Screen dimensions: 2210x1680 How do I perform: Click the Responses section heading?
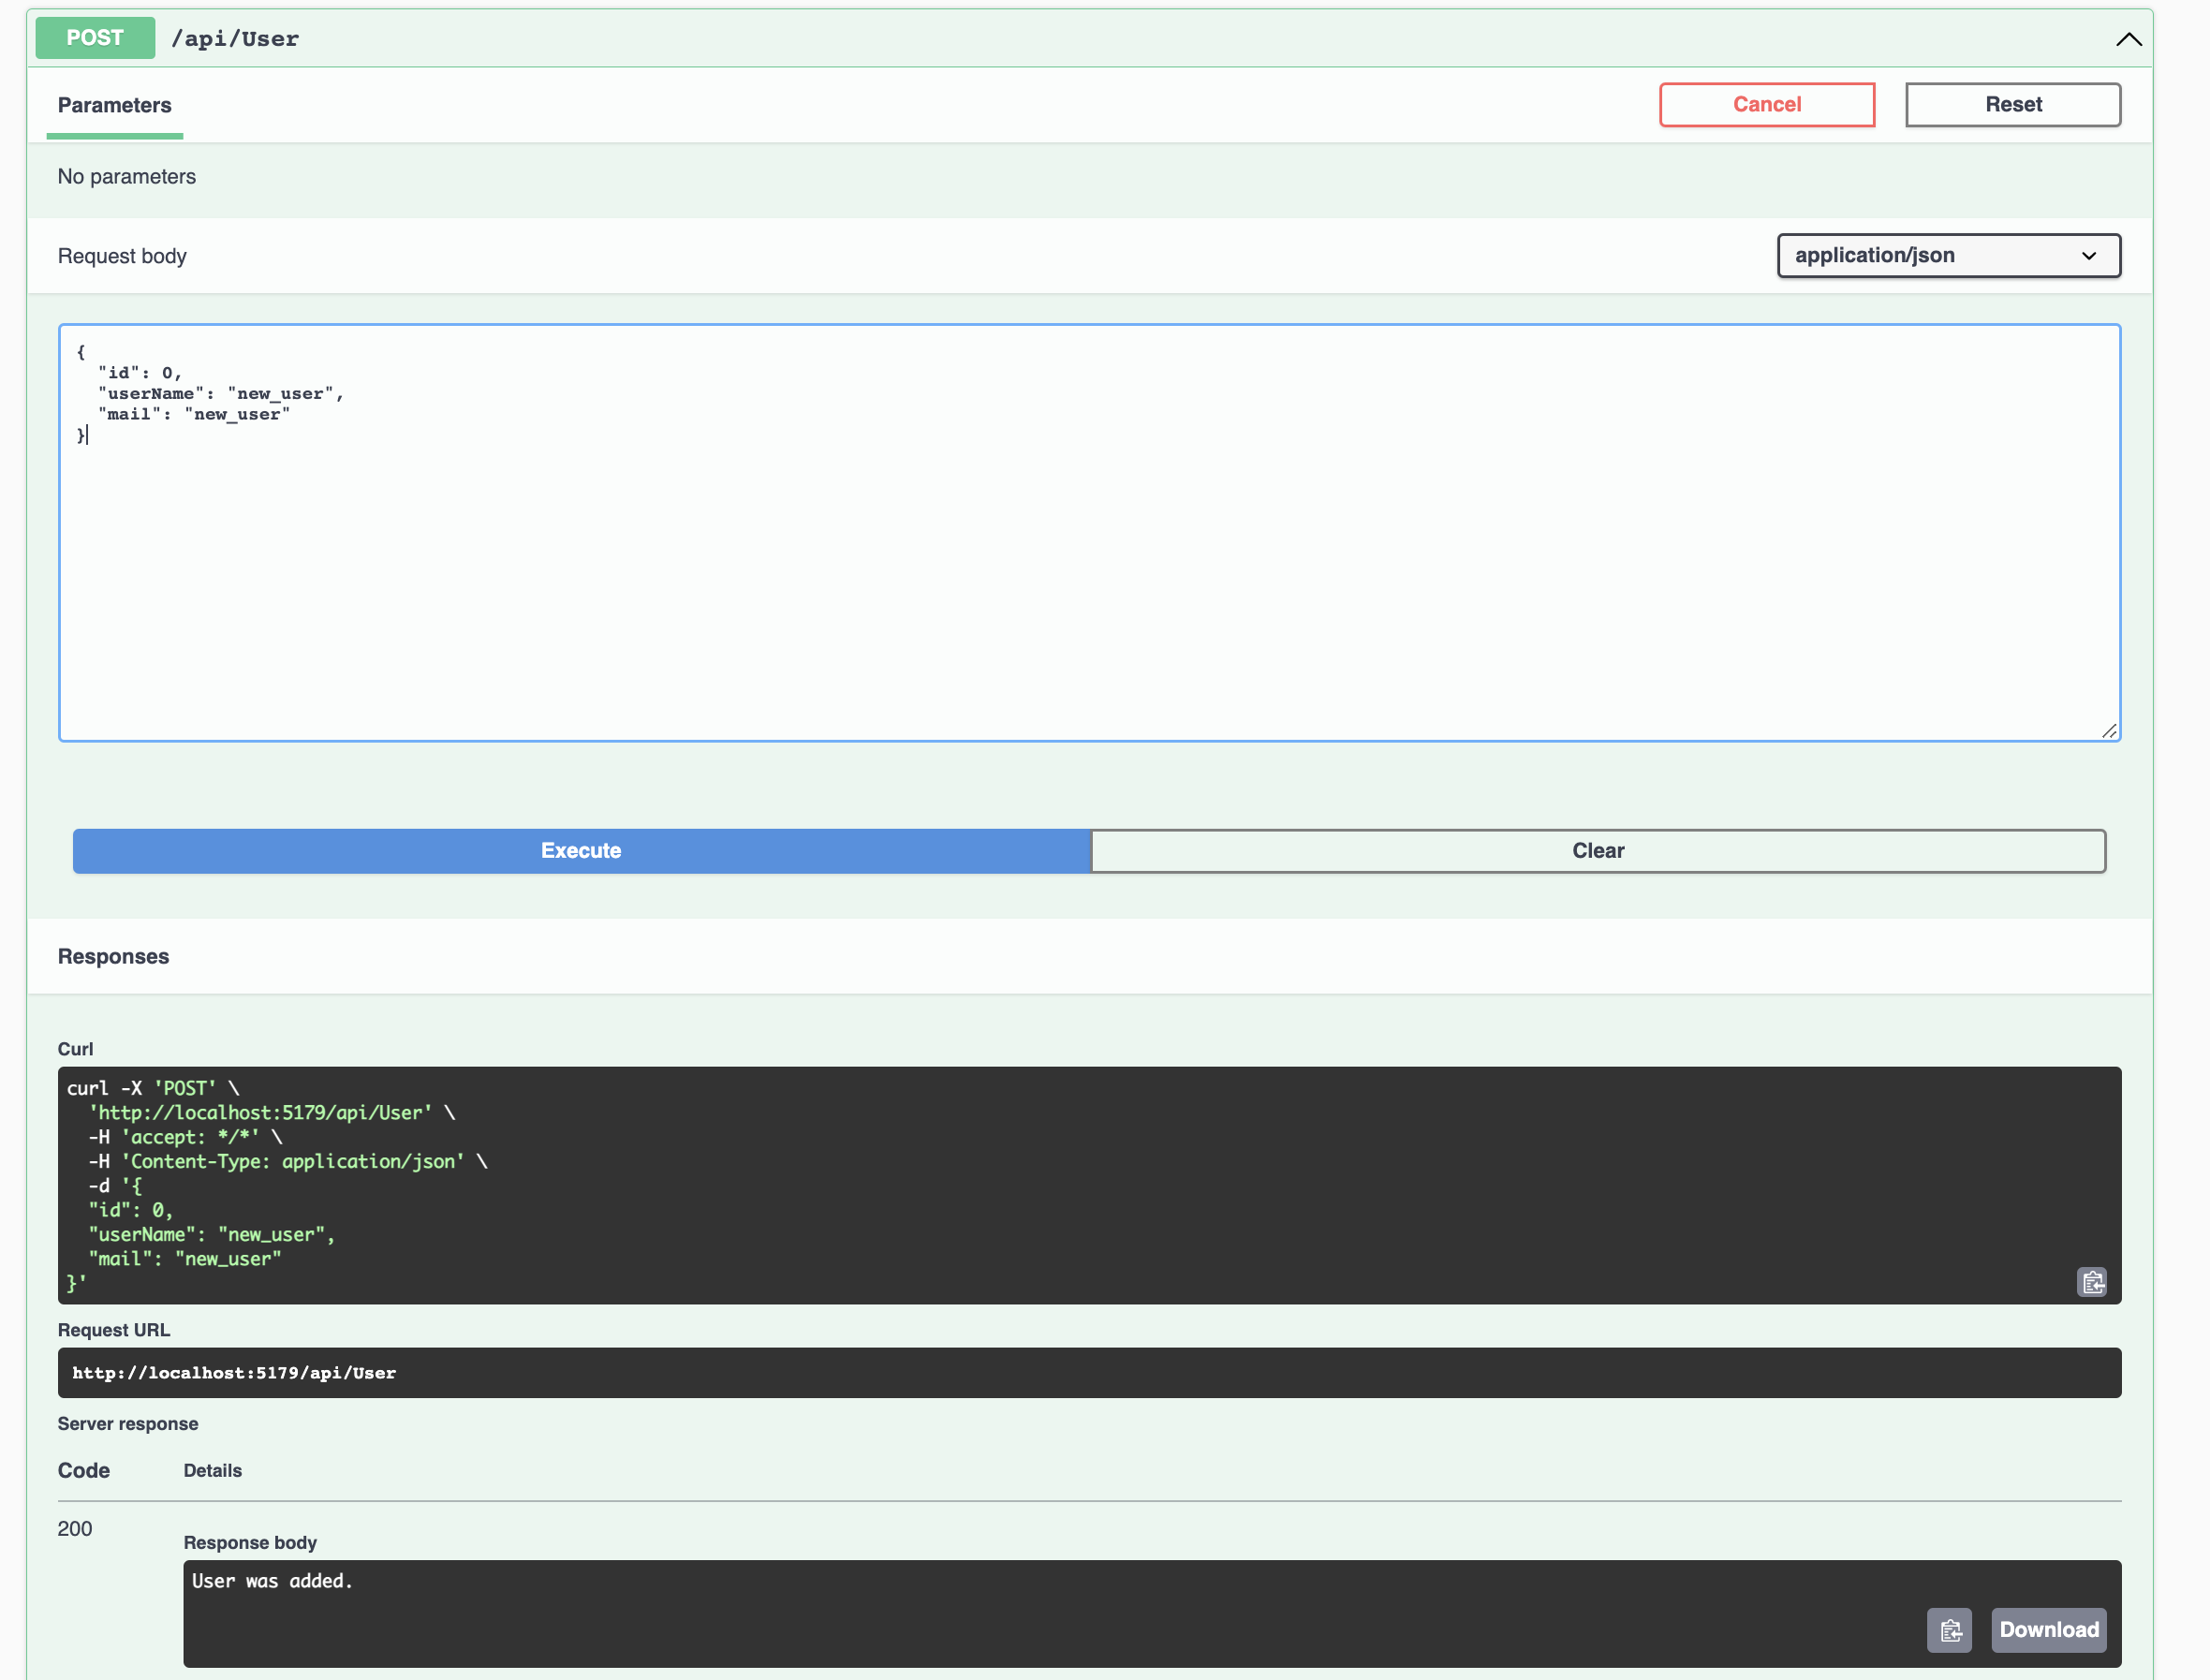(x=114, y=957)
